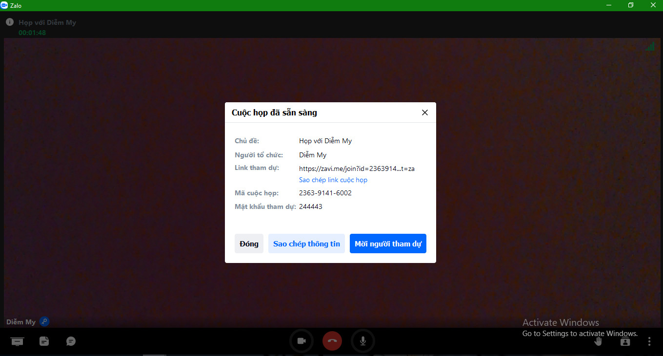Click 'Sao chép link cuộc họp' link
This screenshot has width=663, height=356.
pos(333,180)
